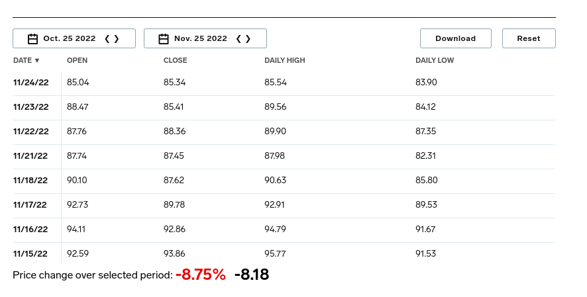Open the end date calendar icon
The height and width of the screenshot is (297, 587).
164,39
